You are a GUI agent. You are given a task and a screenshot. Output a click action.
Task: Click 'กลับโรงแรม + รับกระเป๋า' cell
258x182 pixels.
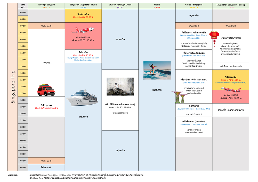(x=231, y=66)
